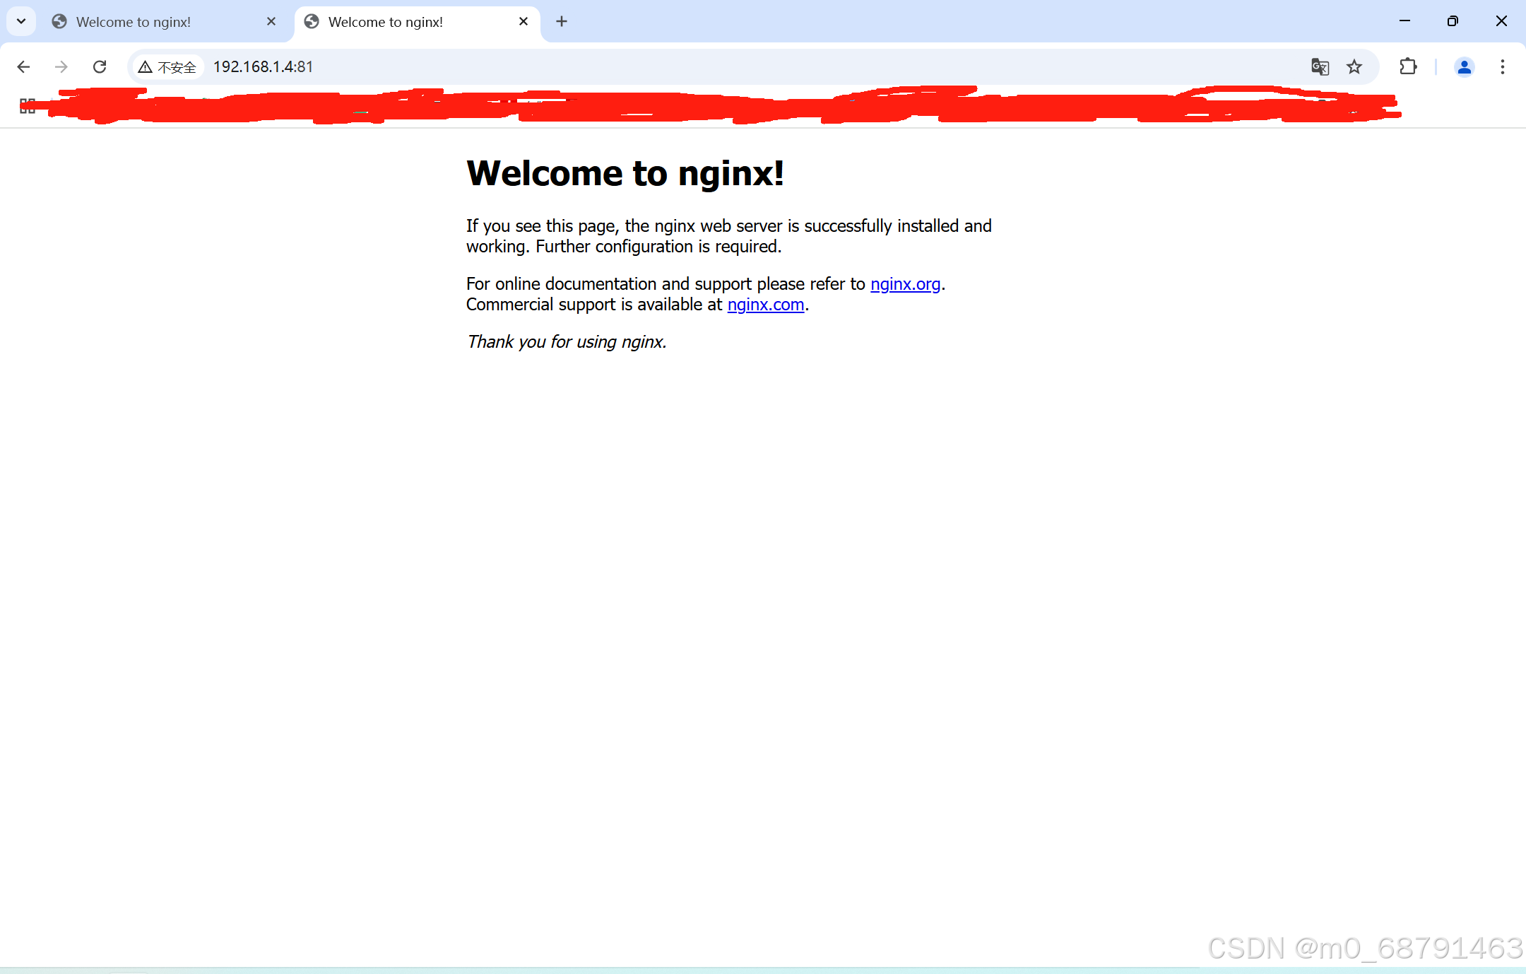Bookmark this page with the star

point(1354,66)
